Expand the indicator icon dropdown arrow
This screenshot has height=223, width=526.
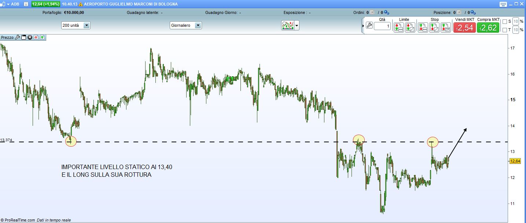pyautogui.click(x=297, y=26)
